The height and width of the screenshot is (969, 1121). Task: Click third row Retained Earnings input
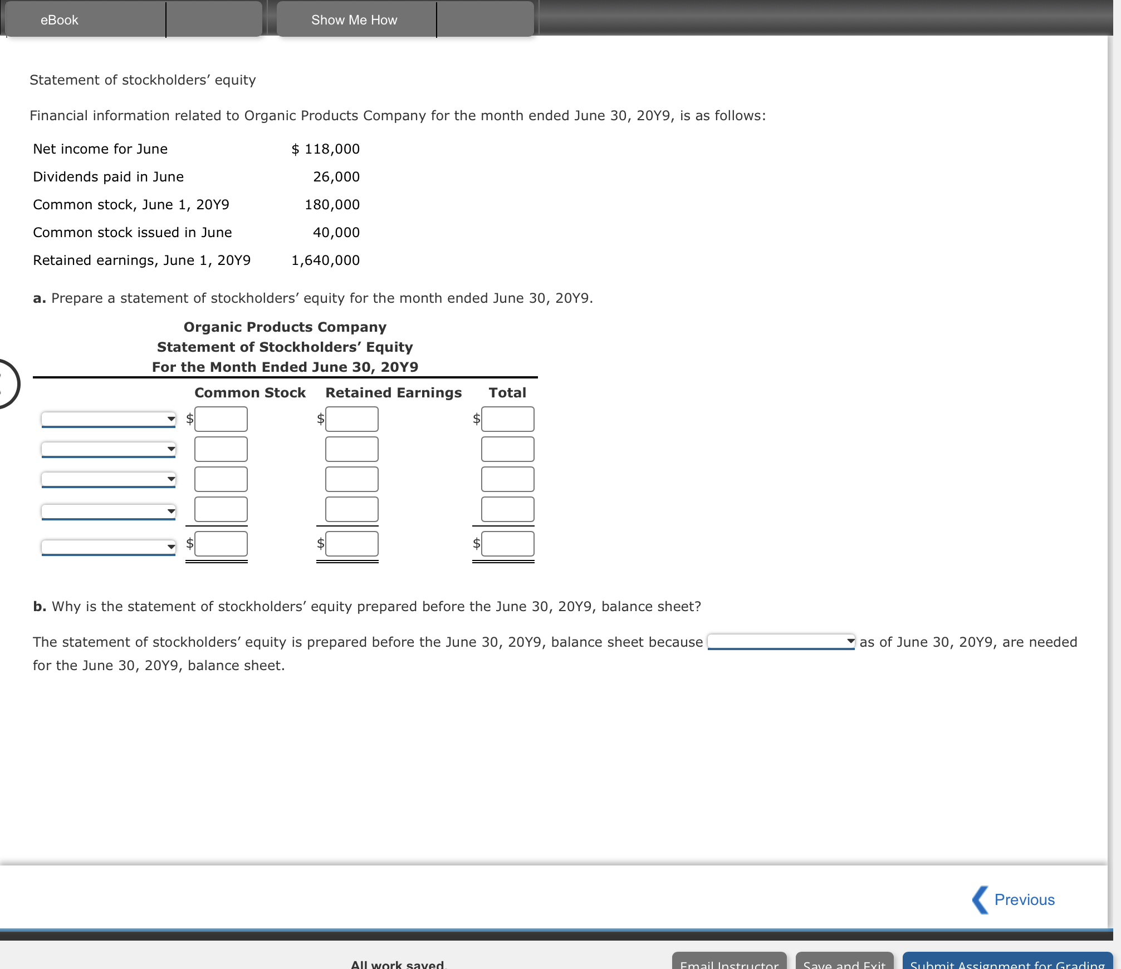pyautogui.click(x=352, y=479)
